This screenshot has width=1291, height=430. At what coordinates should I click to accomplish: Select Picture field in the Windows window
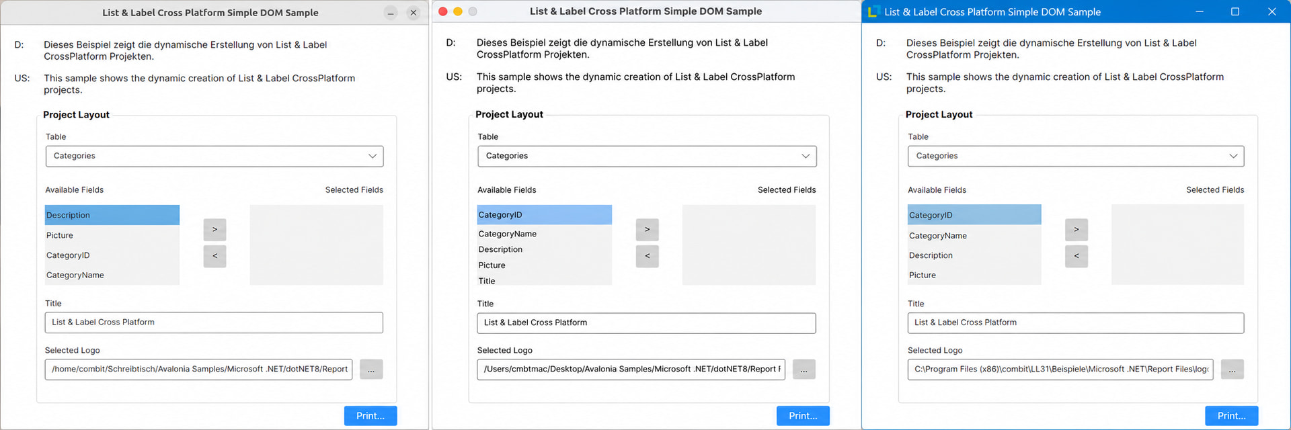tap(974, 275)
